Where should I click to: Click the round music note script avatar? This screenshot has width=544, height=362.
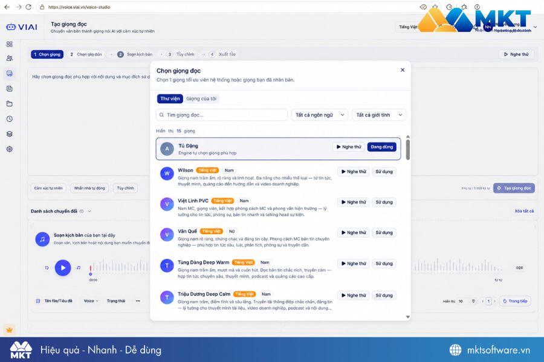pos(42,240)
